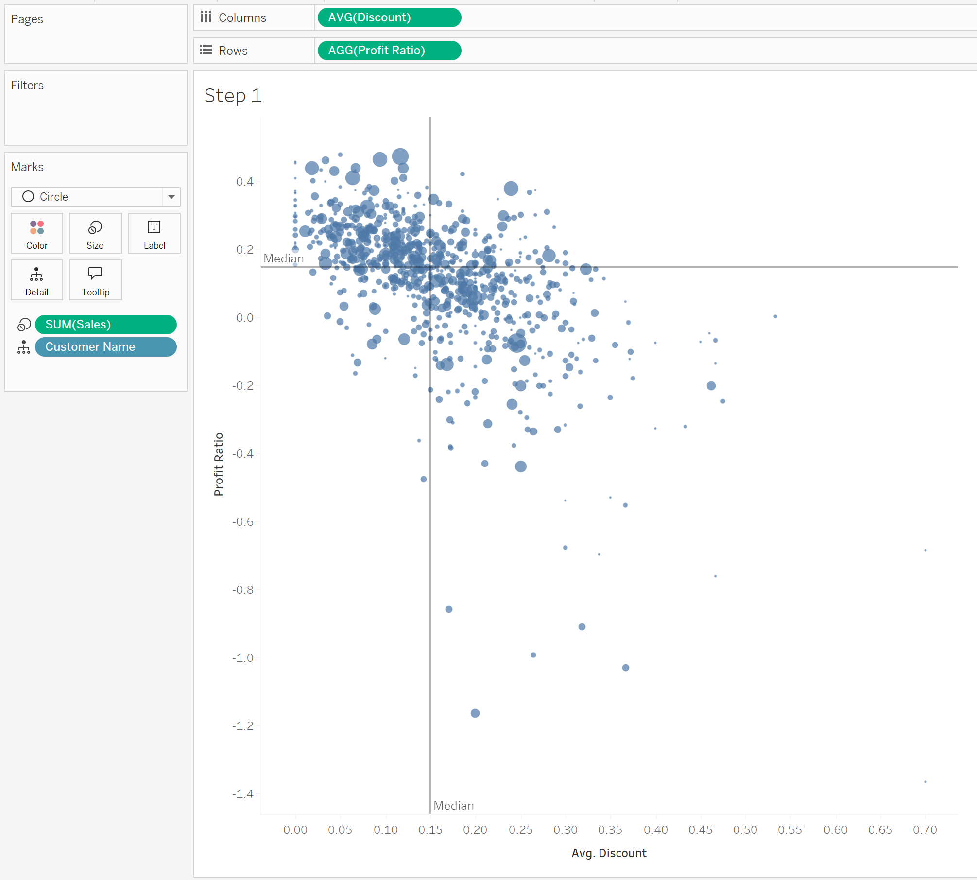Screen dimensions: 977x880
Task: Click the detail icon beside Customer Name
Action: (24, 347)
